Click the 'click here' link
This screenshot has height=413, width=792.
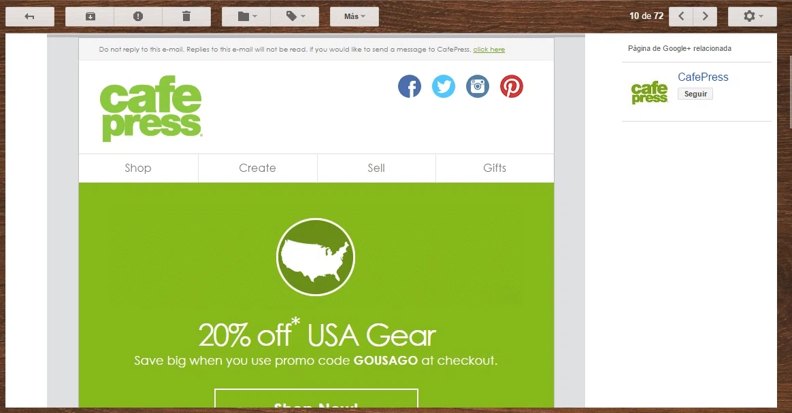click(x=489, y=50)
